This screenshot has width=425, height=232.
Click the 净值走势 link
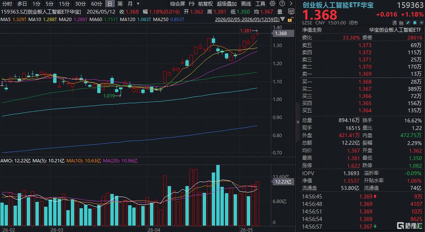(x=312, y=30)
